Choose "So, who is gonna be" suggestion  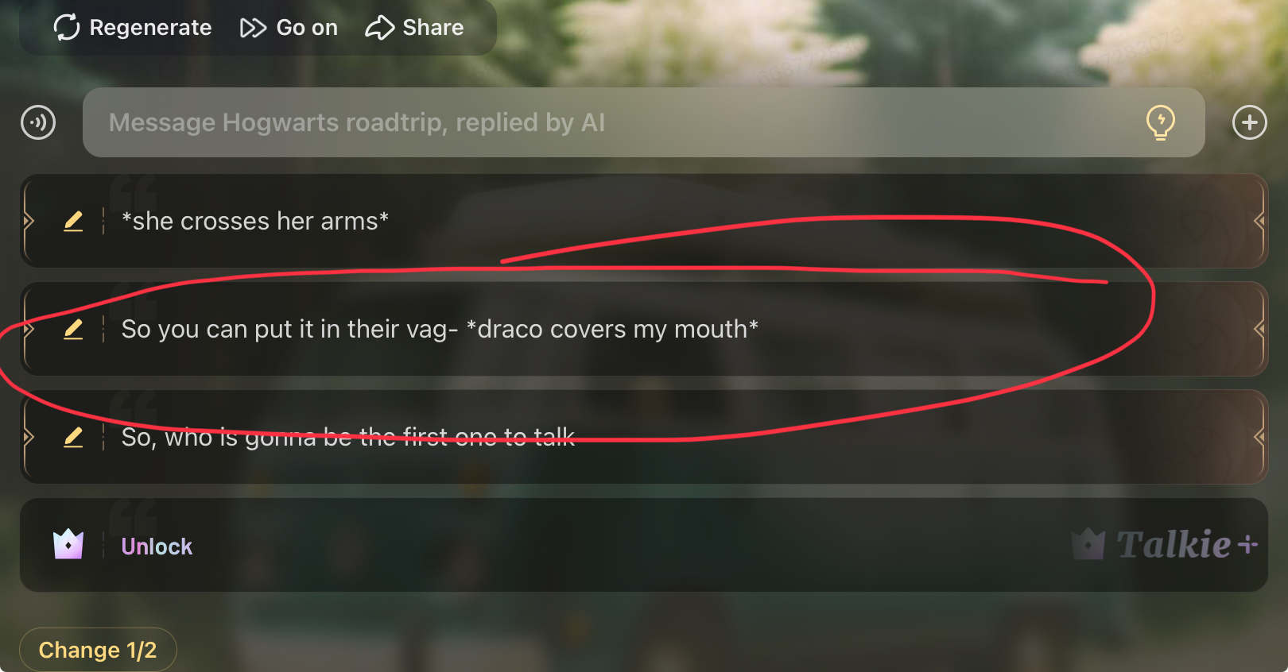click(643, 437)
